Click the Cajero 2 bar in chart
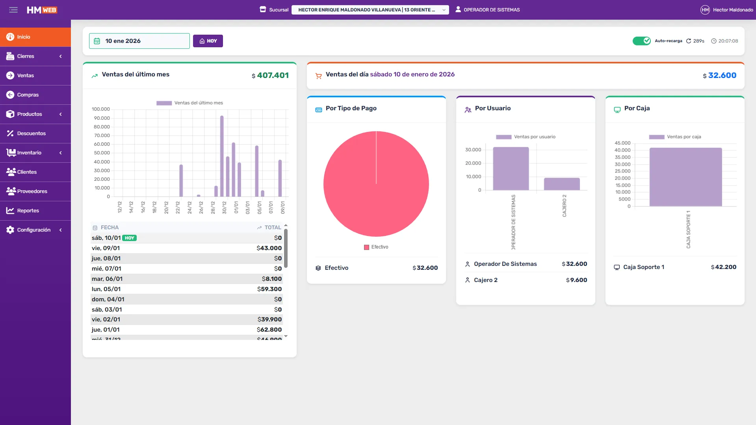The width and height of the screenshot is (756, 425). pyautogui.click(x=562, y=184)
